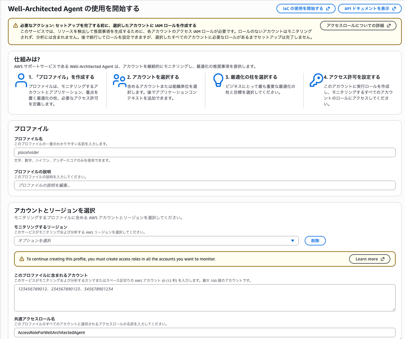Click the external-link icon in the IaC の使用を開始する button
This screenshot has height=339, width=405.
[328, 9]
